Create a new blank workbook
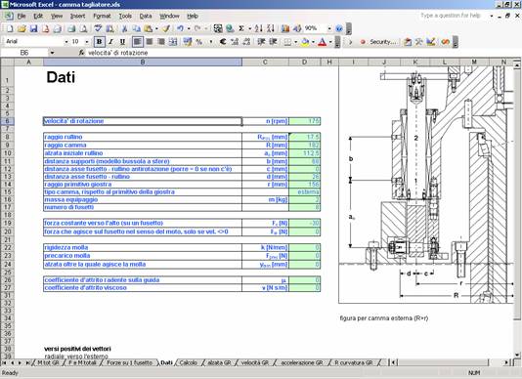The width and height of the screenshot is (522, 379). 10,29
